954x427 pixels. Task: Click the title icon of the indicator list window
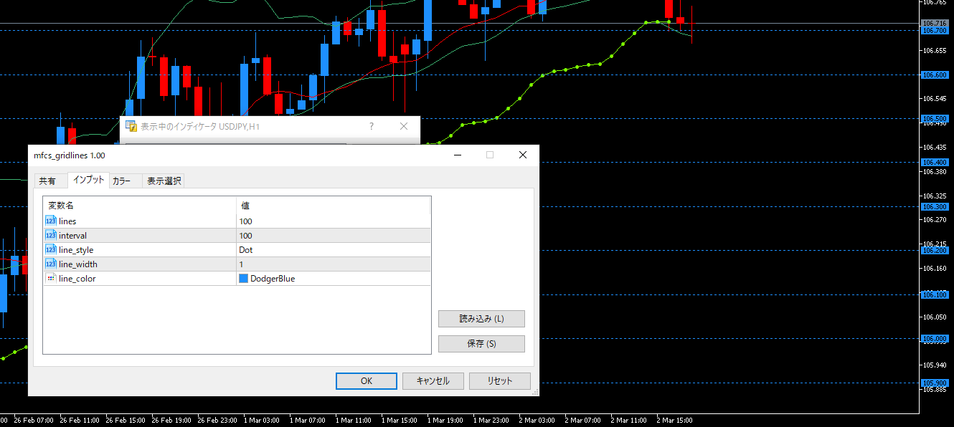tap(131, 126)
